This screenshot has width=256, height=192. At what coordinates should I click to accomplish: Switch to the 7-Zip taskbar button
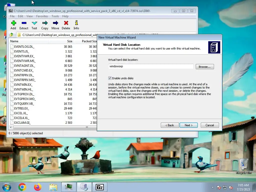click(x=100, y=187)
